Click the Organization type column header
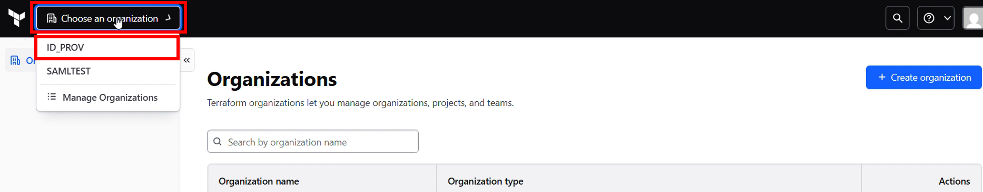The height and width of the screenshot is (192, 983). pyautogui.click(x=486, y=182)
